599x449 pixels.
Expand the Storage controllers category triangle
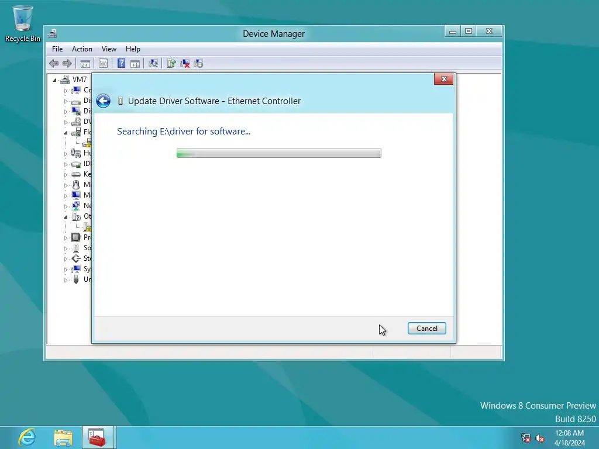point(66,259)
